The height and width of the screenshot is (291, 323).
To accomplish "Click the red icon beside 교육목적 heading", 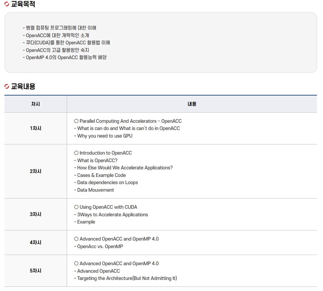I will (7, 4).
